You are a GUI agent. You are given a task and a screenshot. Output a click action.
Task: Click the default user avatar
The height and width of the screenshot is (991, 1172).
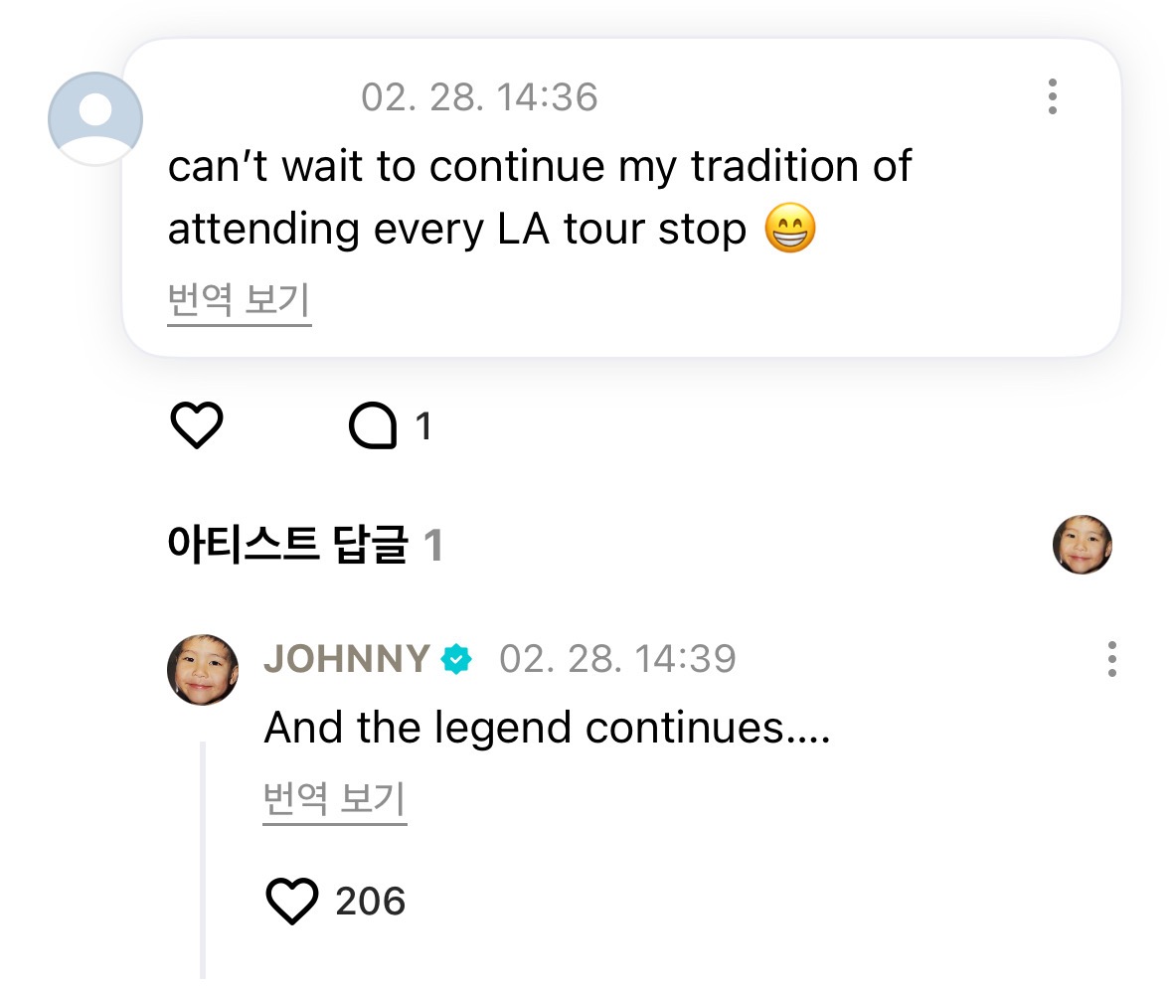point(95,118)
